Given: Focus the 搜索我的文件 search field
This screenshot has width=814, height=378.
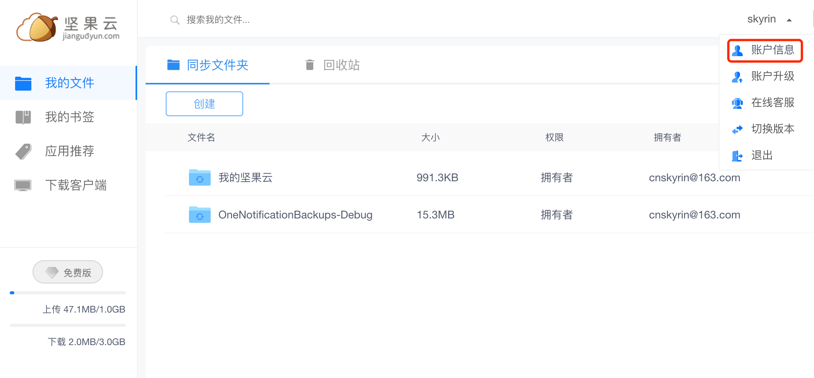Looking at the screenshot, I should coord(271,20).
